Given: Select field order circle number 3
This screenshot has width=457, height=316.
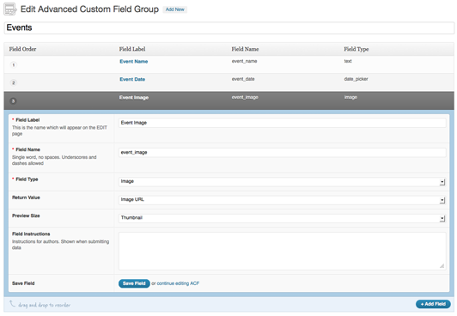Looking at the screenshot, I should click(x=13, y=100).
